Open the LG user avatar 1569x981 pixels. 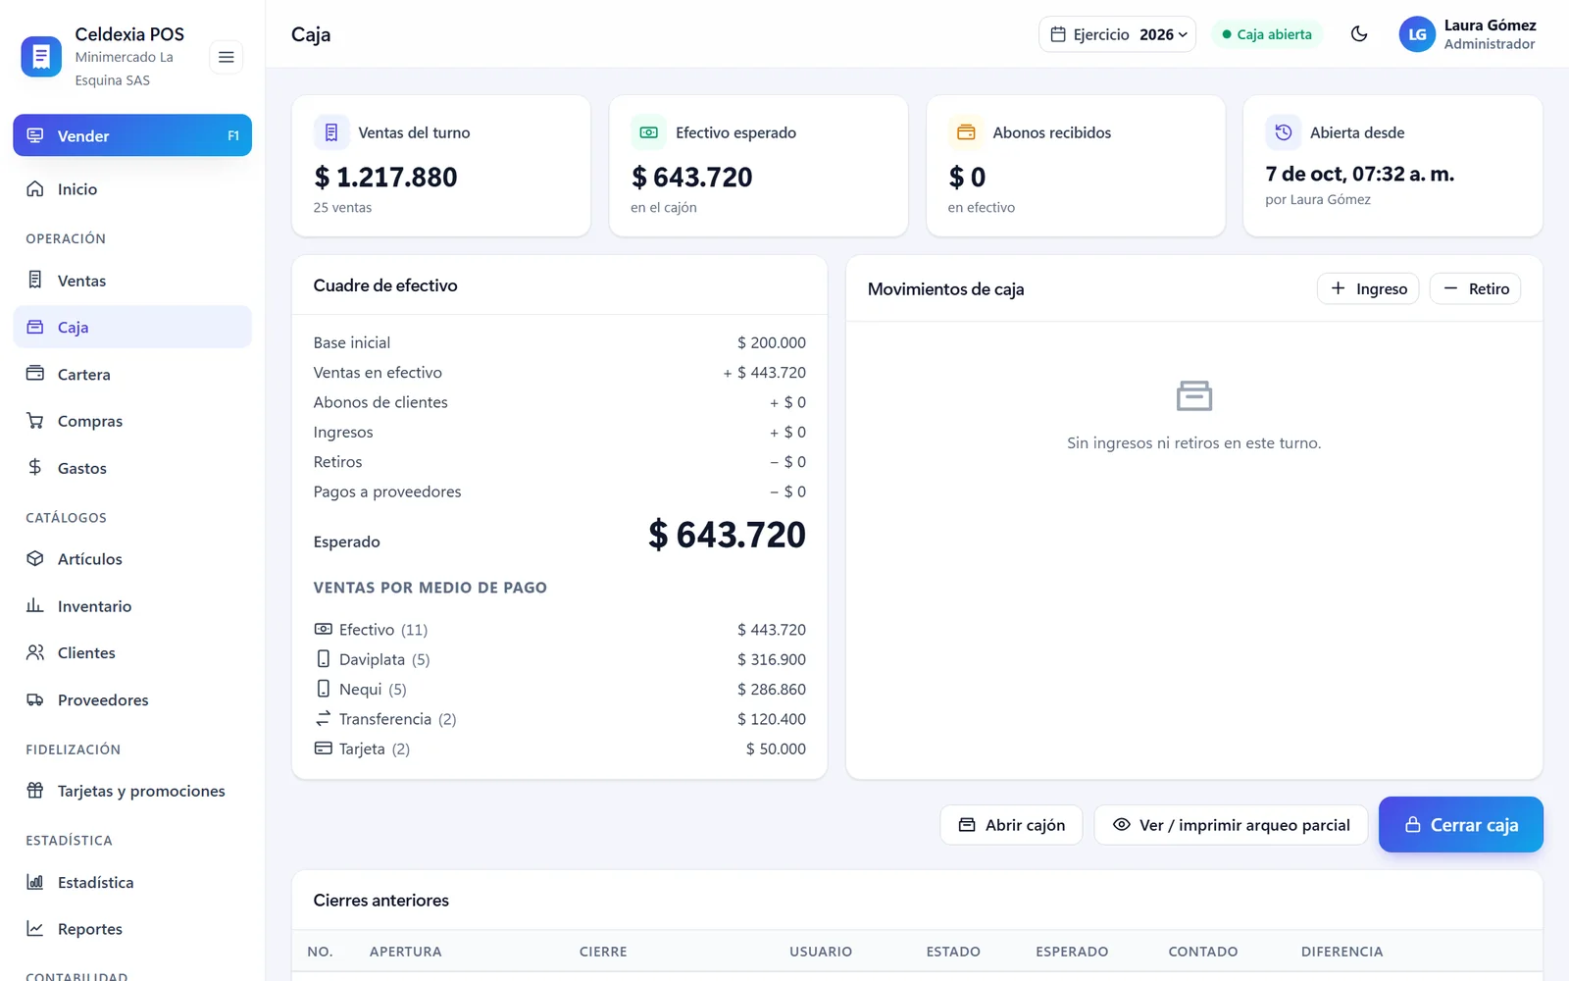pos(1417,34)
